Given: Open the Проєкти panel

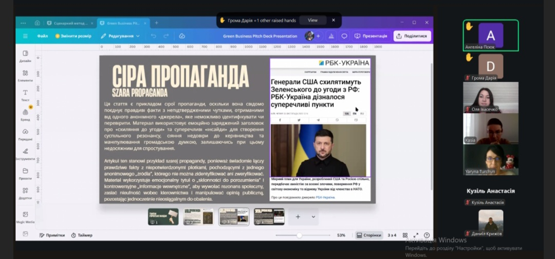Looking at the screenshot, I should [25, 174].
